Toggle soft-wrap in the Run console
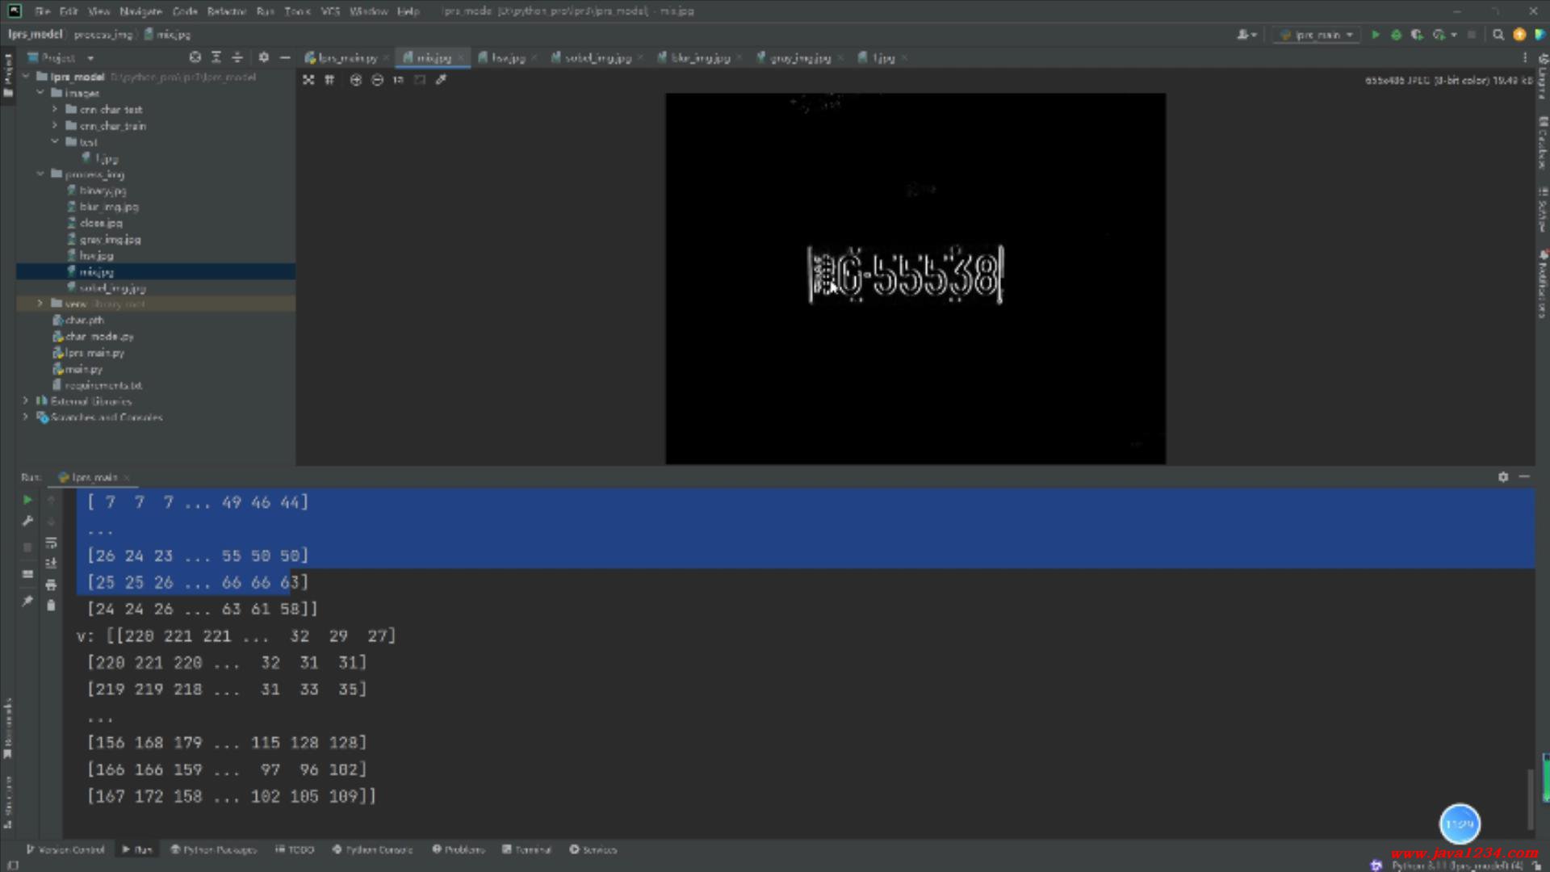The width and height of the screenshot is (1550, 872). point(51,543)
